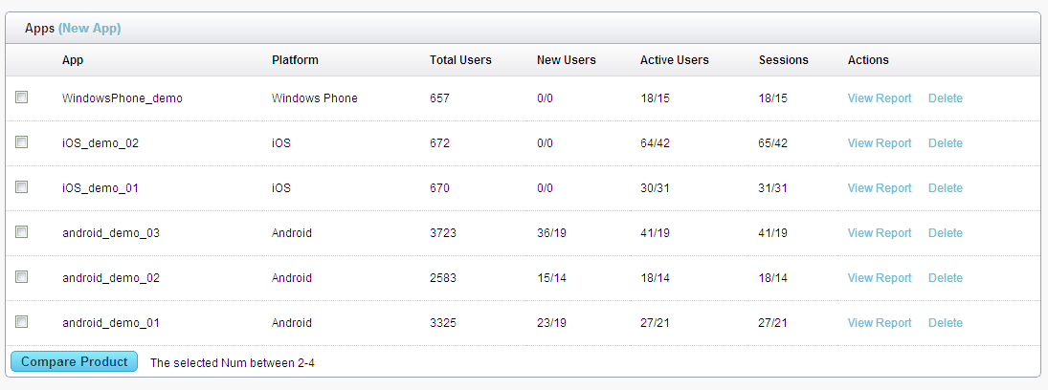Tick the checkbox for WindowsPhone_demo

22,97
